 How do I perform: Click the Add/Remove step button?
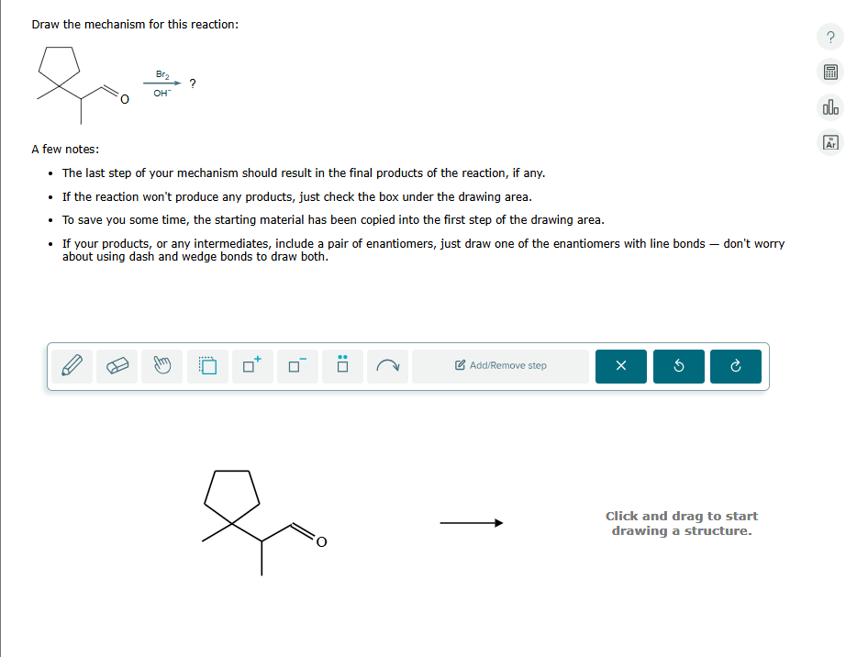click(501, 366)
